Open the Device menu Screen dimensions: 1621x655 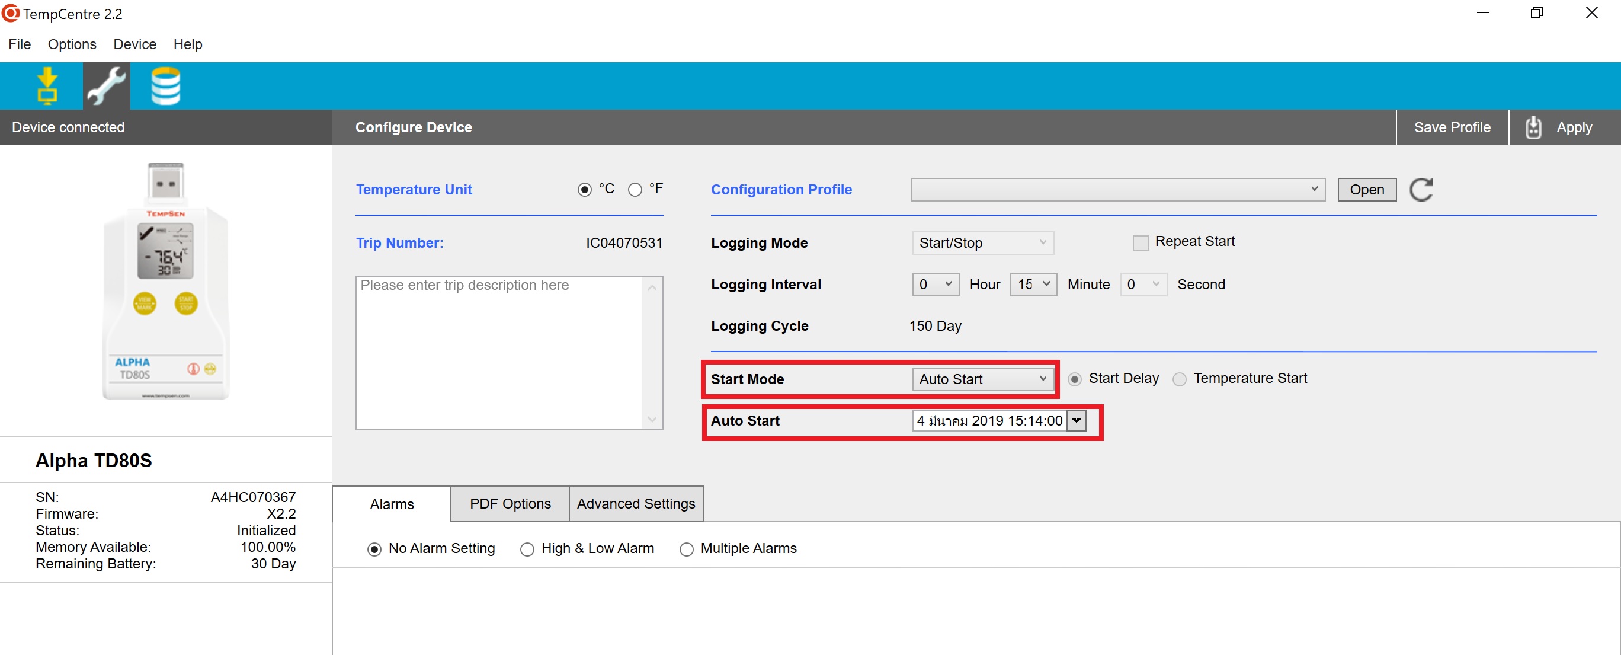[x=134, y=44]
